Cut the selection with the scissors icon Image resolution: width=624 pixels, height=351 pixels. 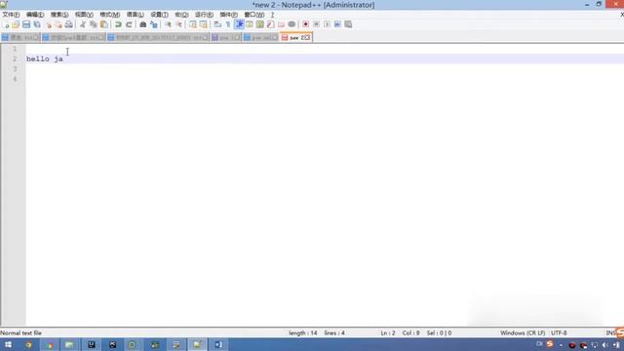click(83, 24)
